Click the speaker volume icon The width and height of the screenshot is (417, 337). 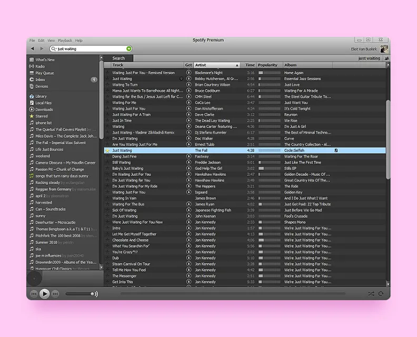[x=96, y=294]
